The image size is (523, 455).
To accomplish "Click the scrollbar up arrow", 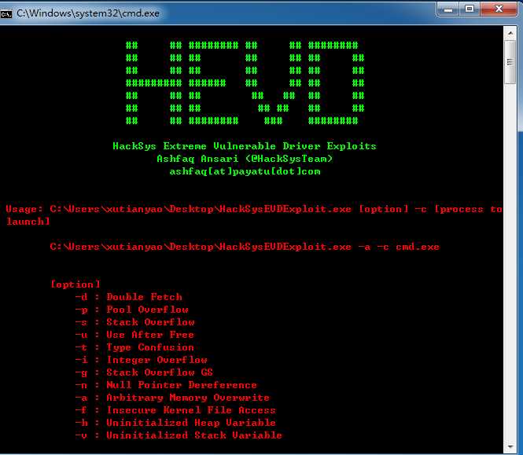I will (510, 33).
